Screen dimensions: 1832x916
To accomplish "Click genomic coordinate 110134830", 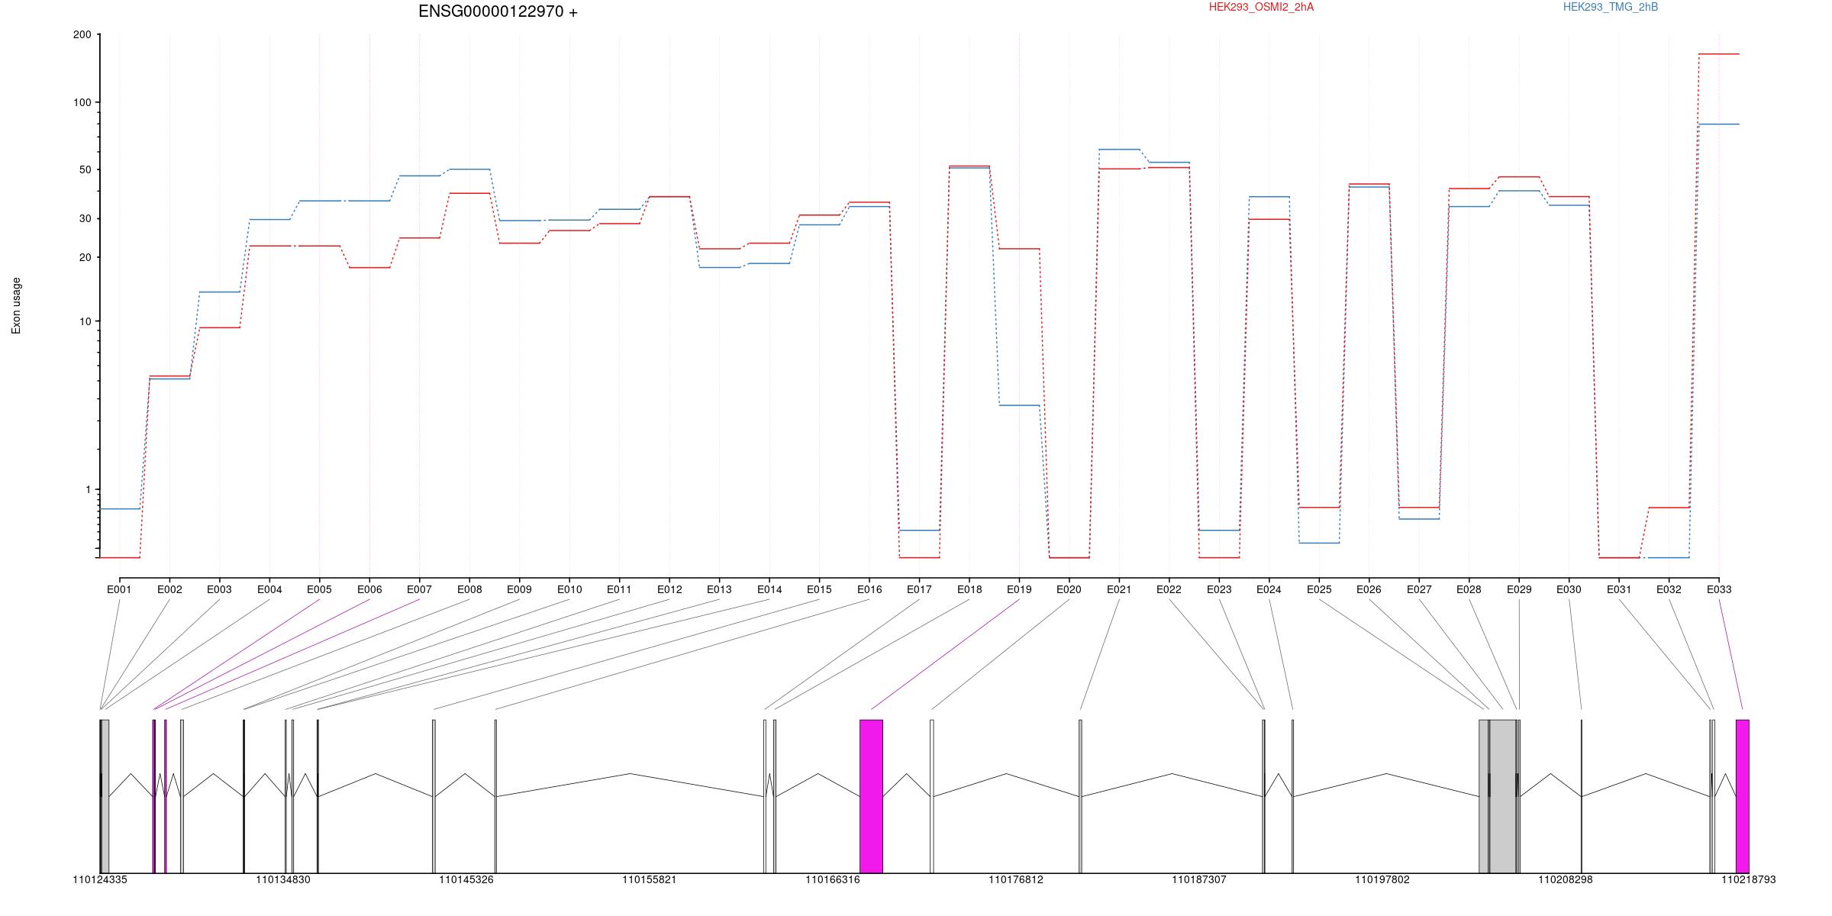I will [x=283, y=879].
